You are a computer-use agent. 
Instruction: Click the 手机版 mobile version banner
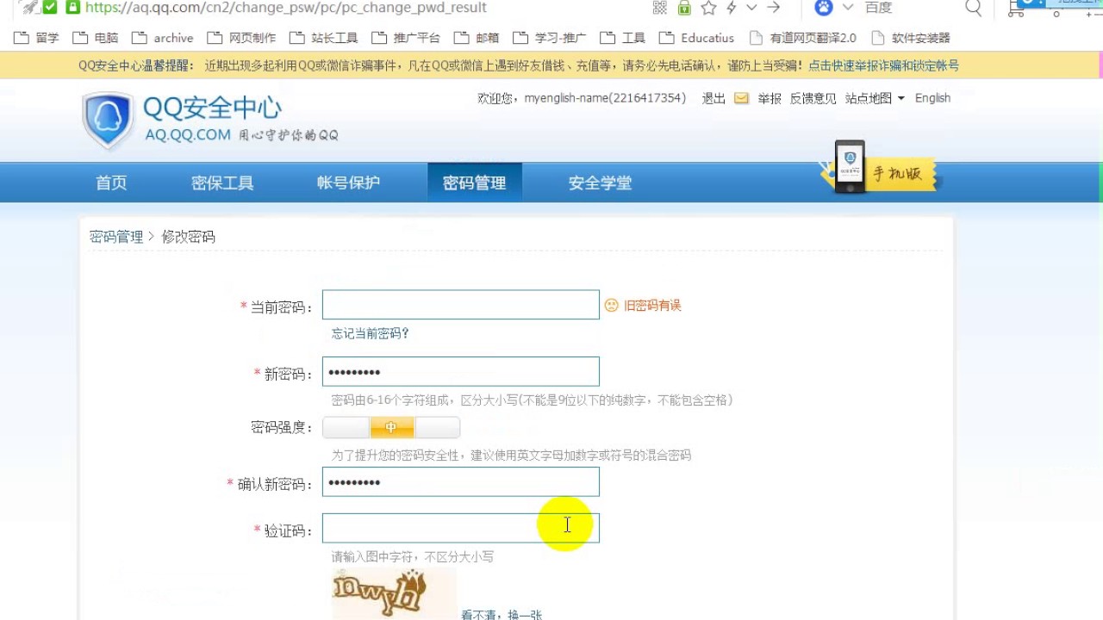click(x=881, y=168)
